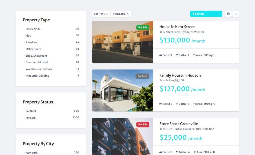
Task: Switch to list view layout
Action: click(236, 14)
